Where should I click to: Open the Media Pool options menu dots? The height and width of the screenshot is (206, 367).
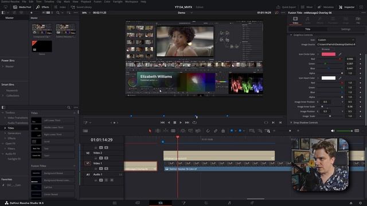coord(75,13)
